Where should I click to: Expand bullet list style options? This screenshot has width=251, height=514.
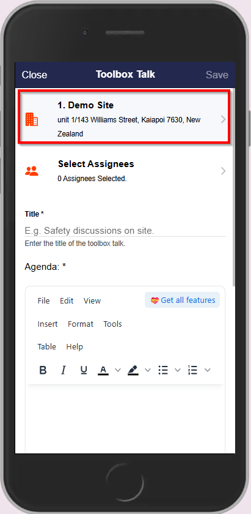click(177, 370)
